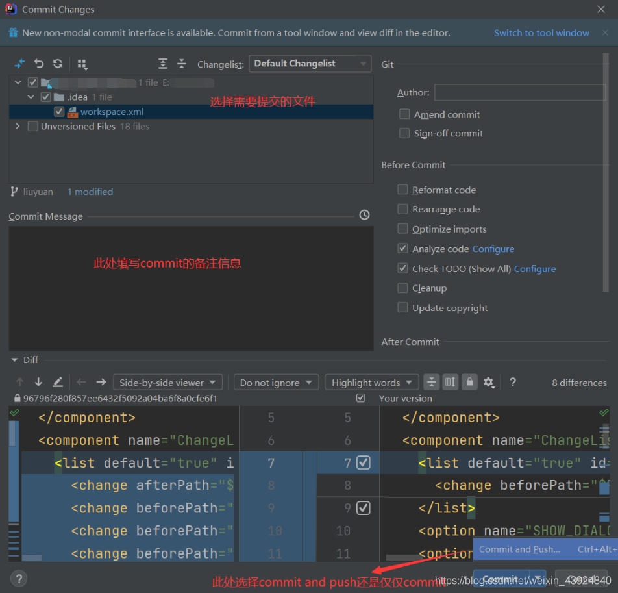Enable the Reformat code option
Screen dimensions: 618x593
[x=403, y=190]
